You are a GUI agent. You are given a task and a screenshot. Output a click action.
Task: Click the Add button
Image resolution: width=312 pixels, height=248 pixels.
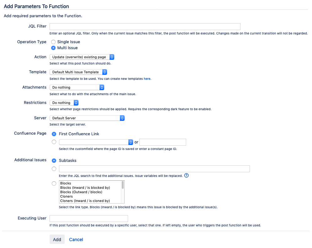pos(57,240)
